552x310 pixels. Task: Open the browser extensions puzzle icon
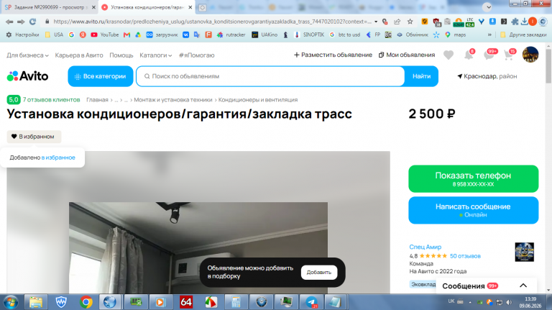515,22
